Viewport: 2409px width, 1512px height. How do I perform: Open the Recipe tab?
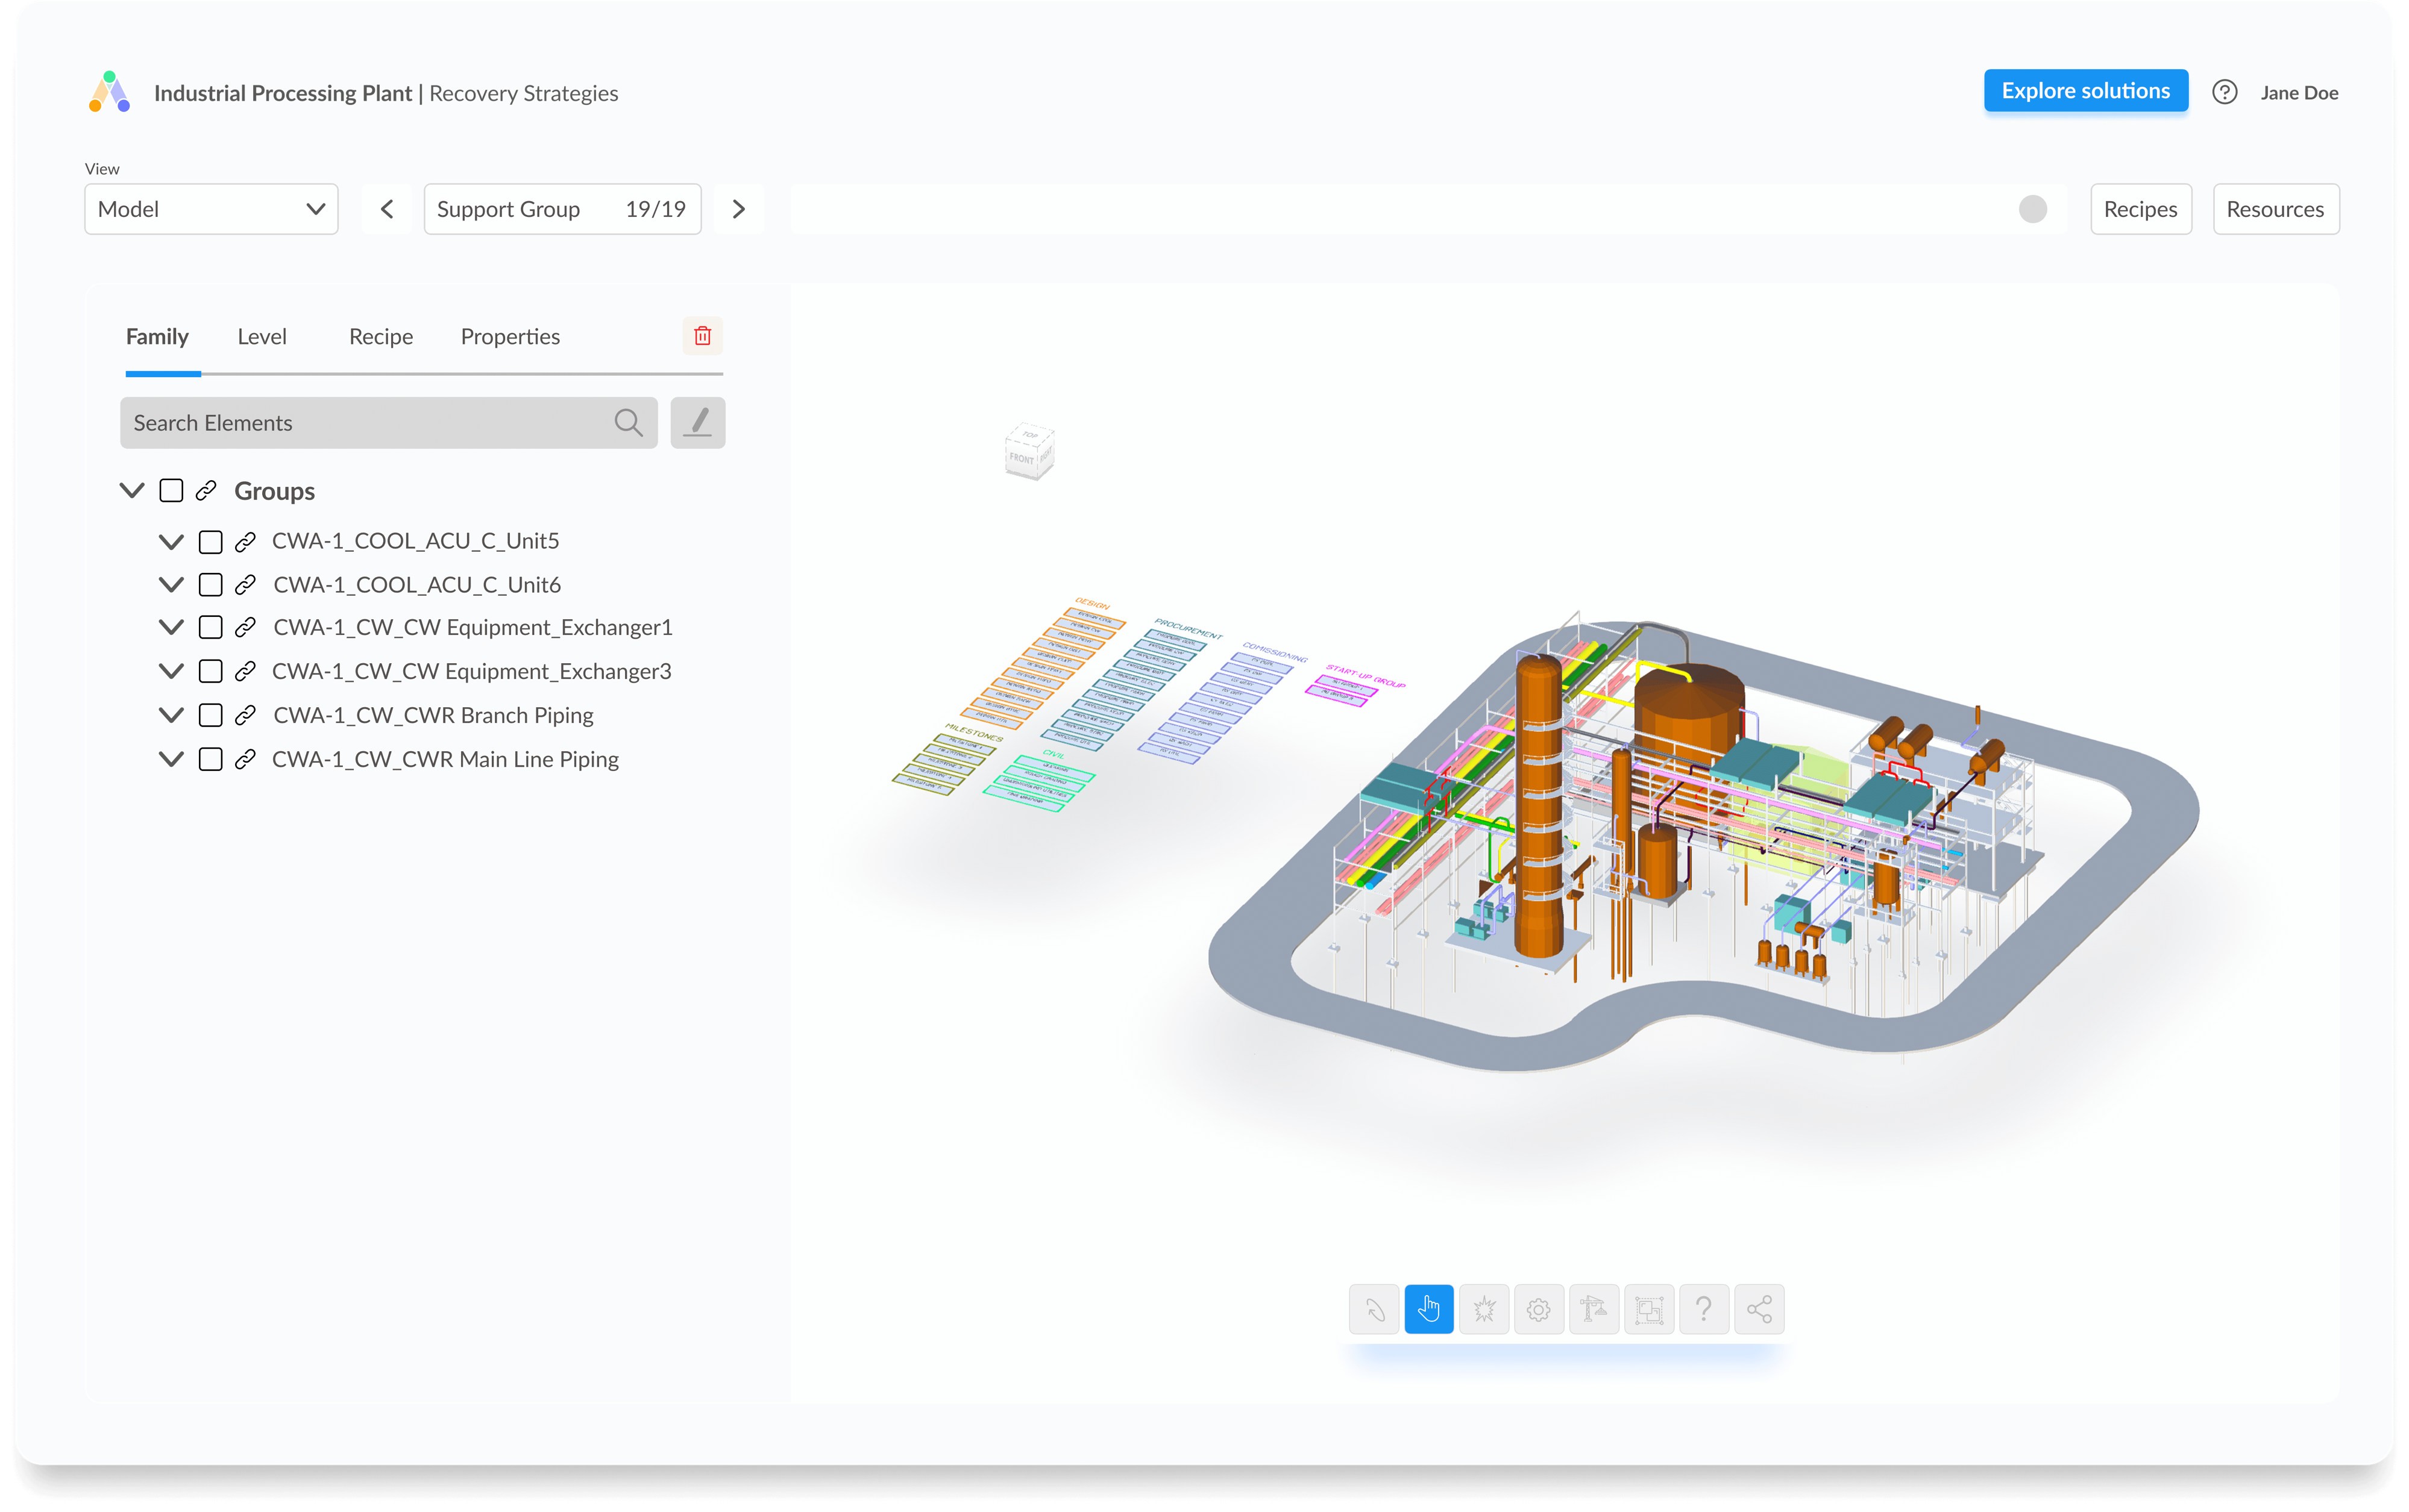380,336
